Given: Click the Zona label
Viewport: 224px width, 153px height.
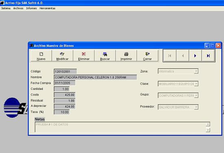Looking at the screenshot, I should [x=144, y=71].
